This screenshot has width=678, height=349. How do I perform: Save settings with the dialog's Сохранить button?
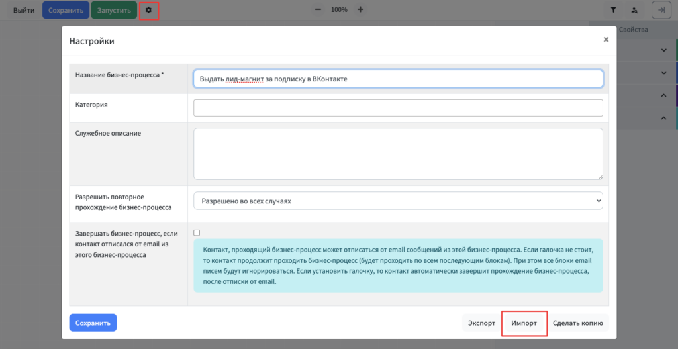[93, 323]
